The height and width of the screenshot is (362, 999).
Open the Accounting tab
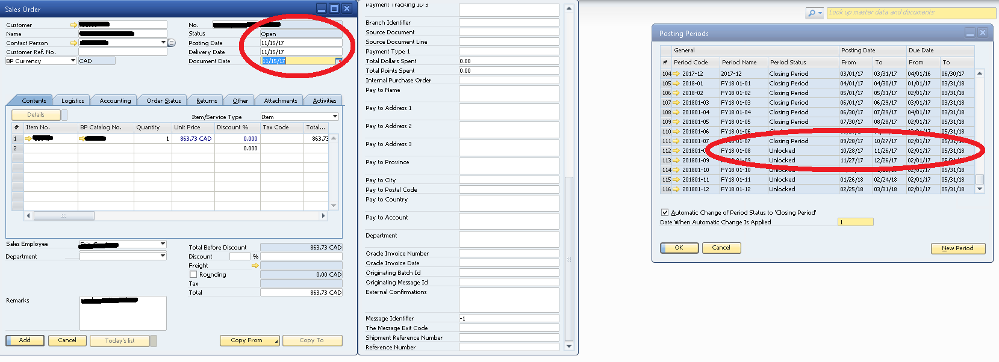tap(115, 101)
